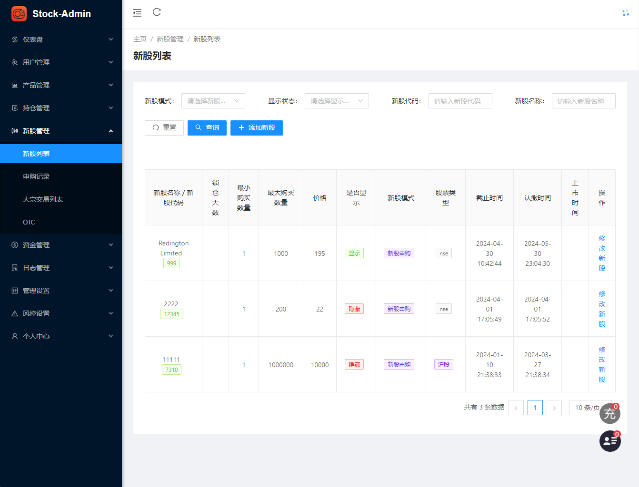
Task: Toggle 隐藏 status for stock 11111
Action: pos(354,364)
